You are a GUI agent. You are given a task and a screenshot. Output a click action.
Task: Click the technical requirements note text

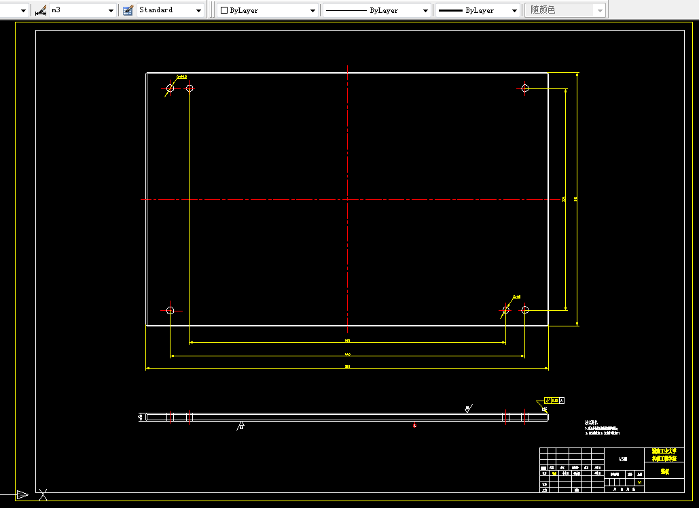(602, 428)
